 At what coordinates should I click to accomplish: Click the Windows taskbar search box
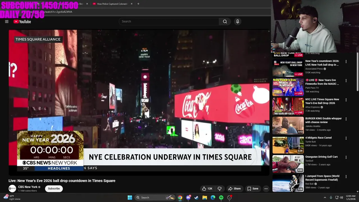pyautogui.click(x=155, y=198)
